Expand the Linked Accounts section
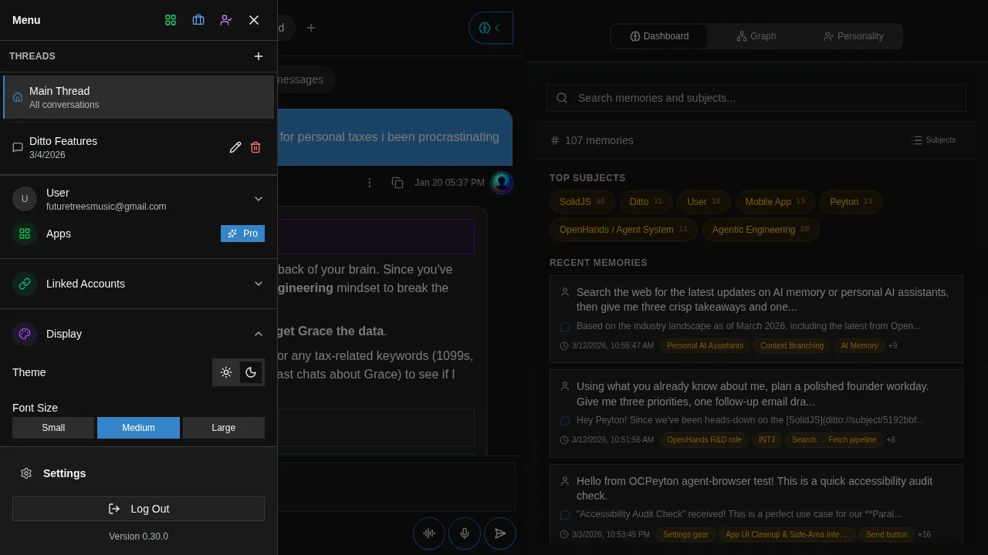Viewport: 988px width, 555px height. coord(259,284)
